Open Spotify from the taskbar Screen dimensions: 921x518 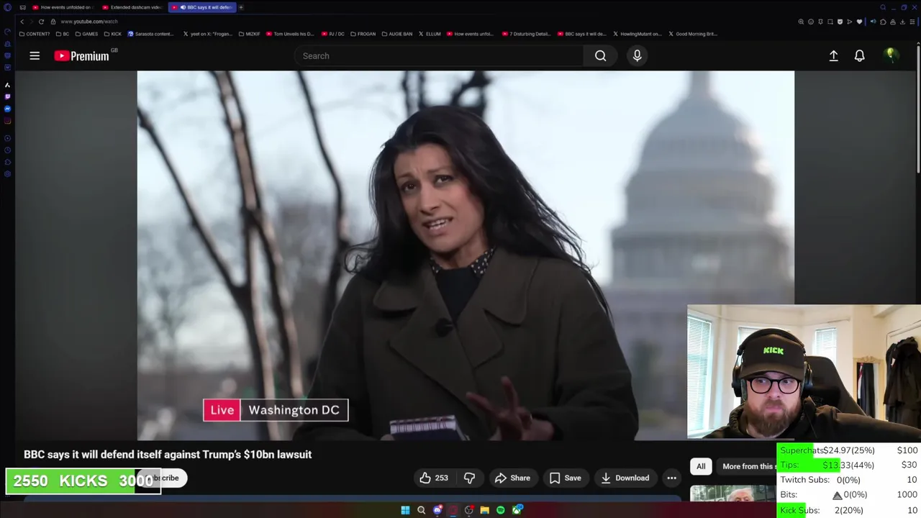pos(501,510)
